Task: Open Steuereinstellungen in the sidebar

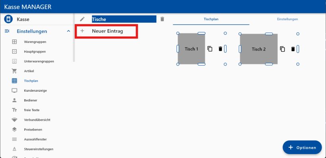Action: 39,149
